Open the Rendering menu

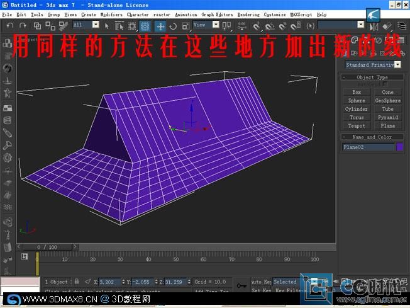(x=248, y=14)
